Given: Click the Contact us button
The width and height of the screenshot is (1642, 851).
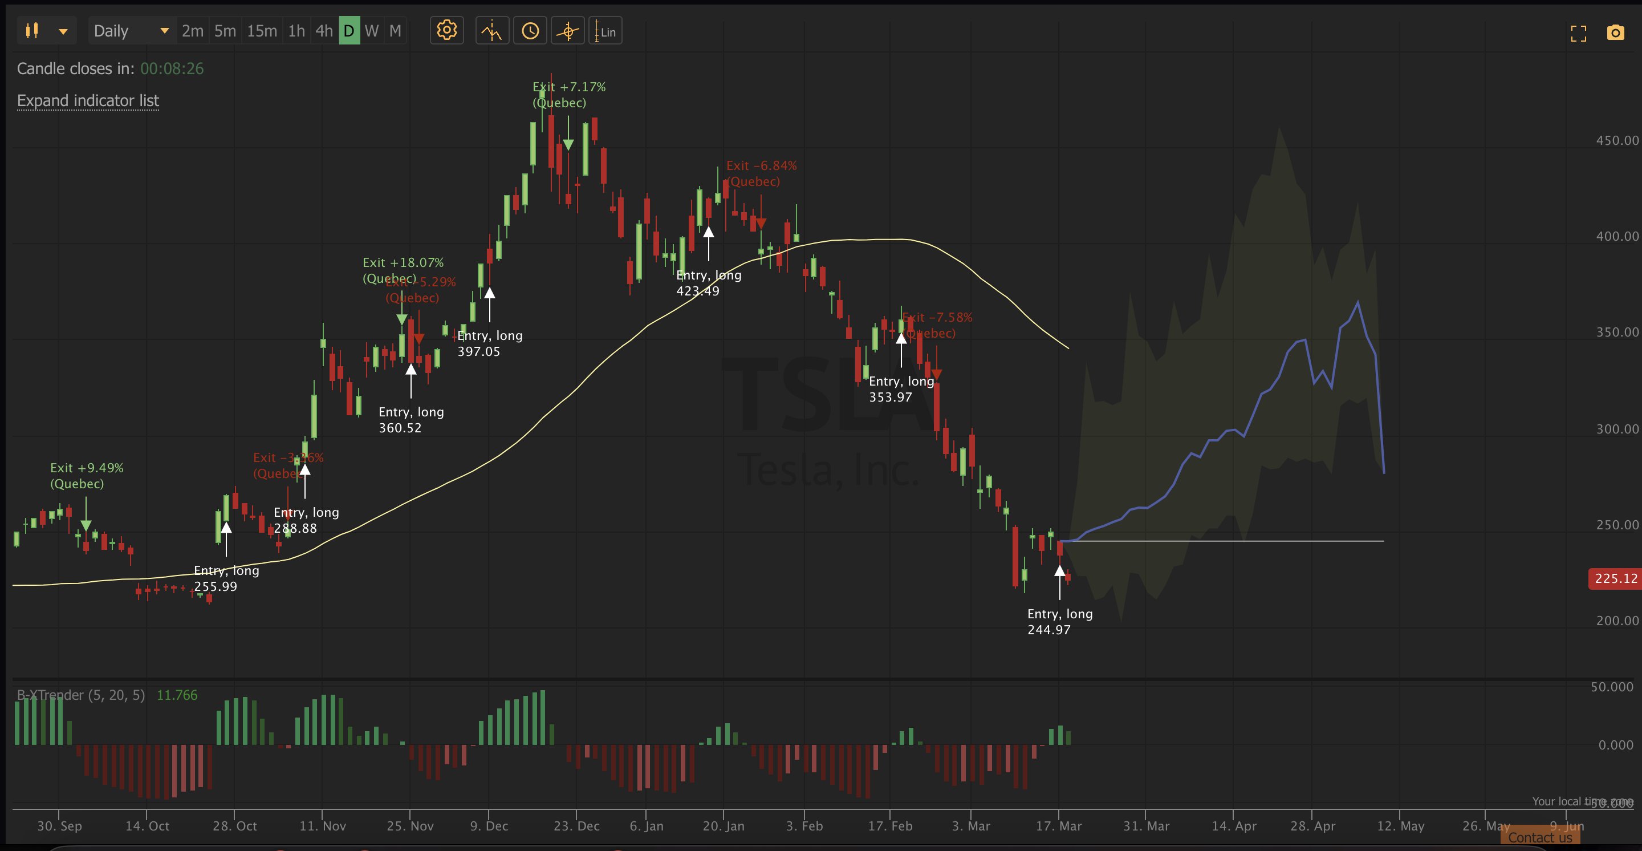Looking at the screenshot, I should point(1539,838).
